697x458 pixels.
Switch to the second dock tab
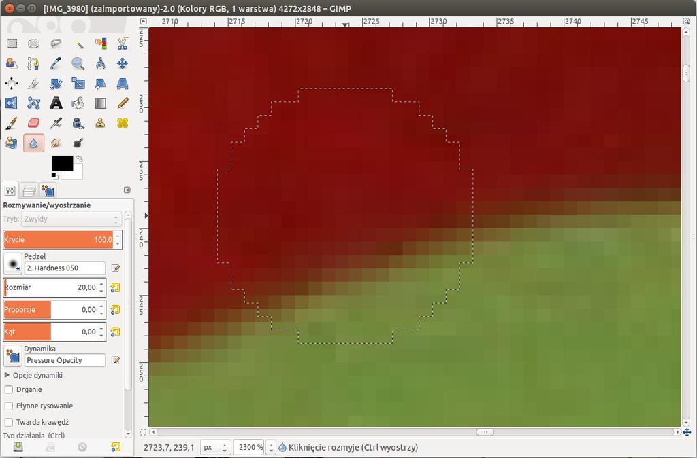tap(29, 190)
